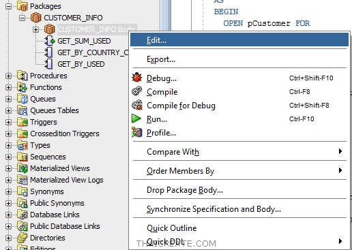Click the Public Synonyms folder icon
The image size is (352, 250).
point(23,203)
